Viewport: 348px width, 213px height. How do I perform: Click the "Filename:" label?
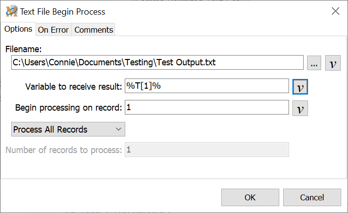23,49
